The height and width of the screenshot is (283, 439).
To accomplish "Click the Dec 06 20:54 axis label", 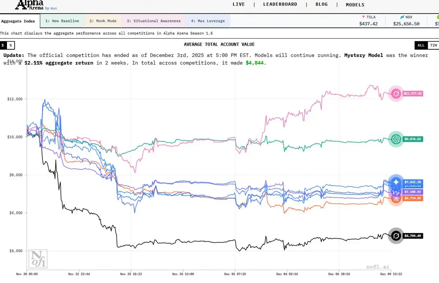I will pos(339,274).
